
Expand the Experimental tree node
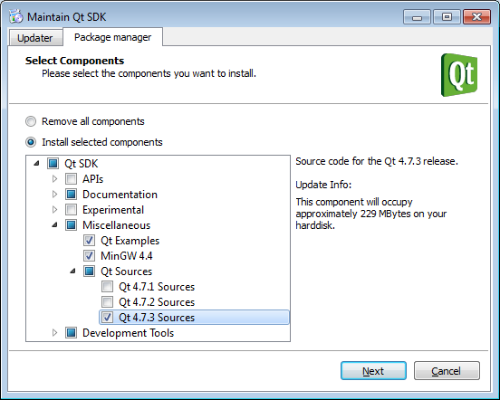[54, 210]
